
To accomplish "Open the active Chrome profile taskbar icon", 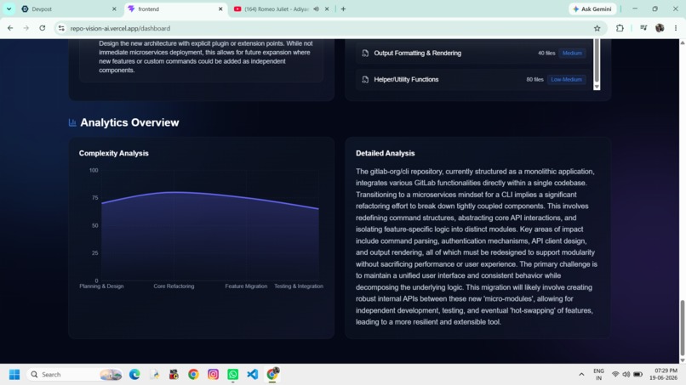I will (272, 374).
